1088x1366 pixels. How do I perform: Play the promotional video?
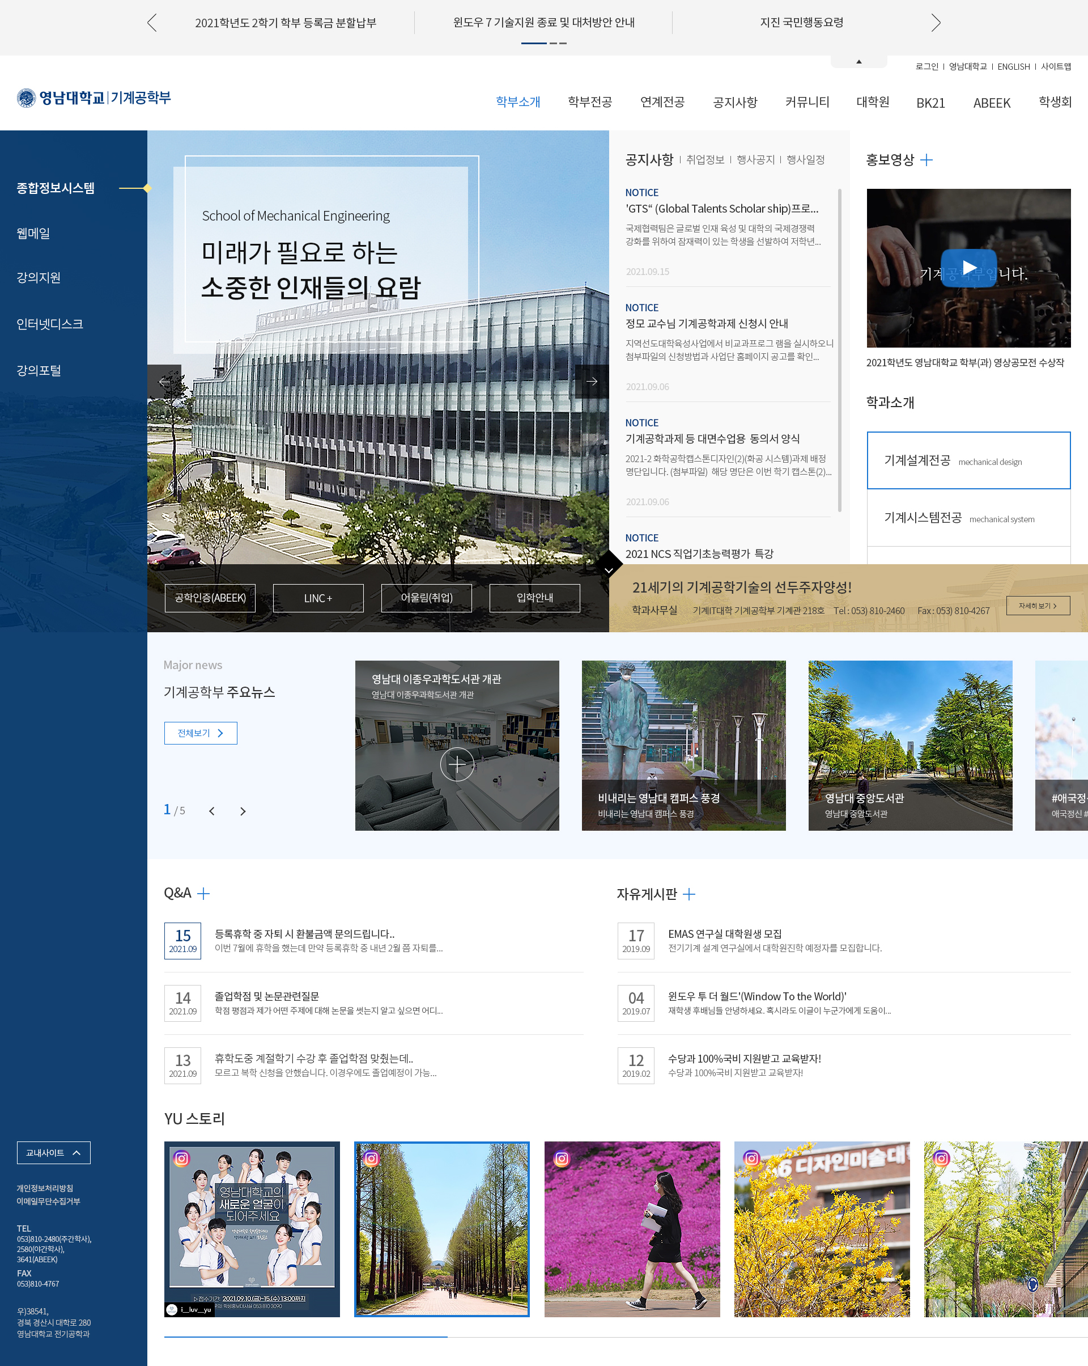pyautogui.click(x=968, y=268)
